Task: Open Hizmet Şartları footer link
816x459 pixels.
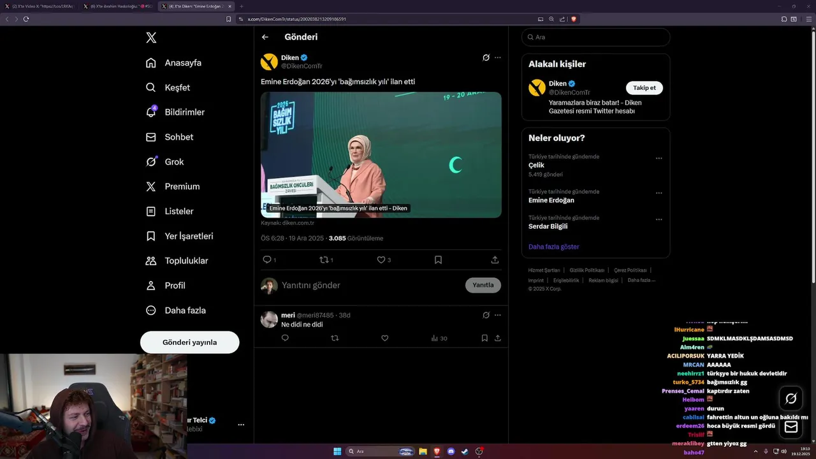Action: [544, 270]
